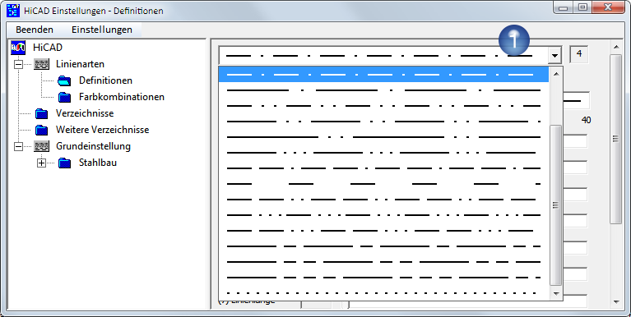Select the Linienarten tree entry
This screenshot has width=631, height=317.
tap(80, 64)
